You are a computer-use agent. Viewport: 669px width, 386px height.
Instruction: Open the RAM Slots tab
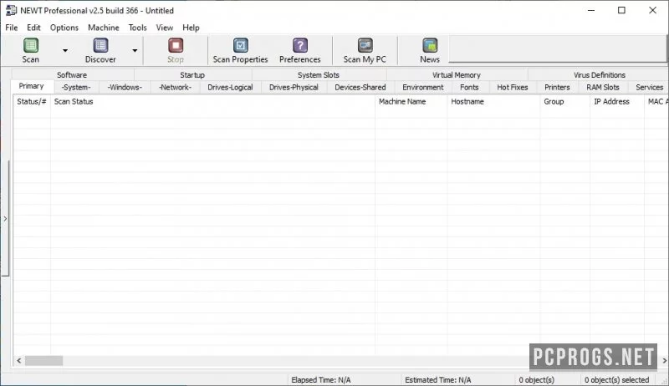coord(603,88)
